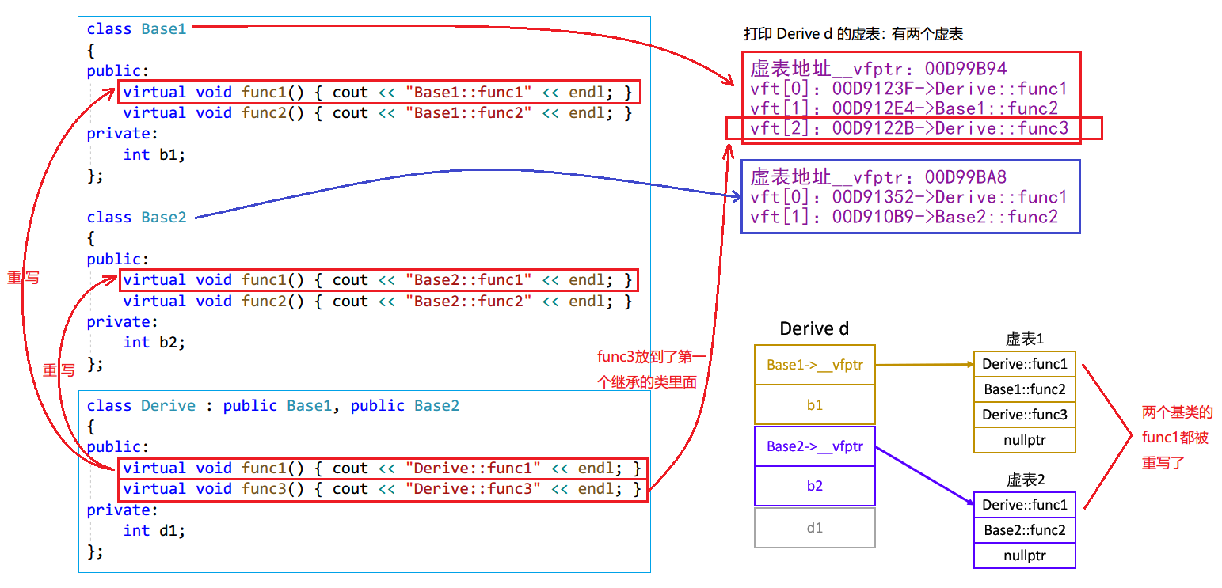The width and height of the screenshot is (1222, 588).
Task: Click the note 'func3放到了第一个继承的类里面'
Action: [652, 370]
